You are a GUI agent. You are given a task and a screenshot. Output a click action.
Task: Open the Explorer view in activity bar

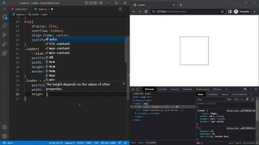[x=4, y=17]
